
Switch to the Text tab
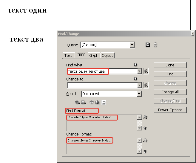(68, 55)
